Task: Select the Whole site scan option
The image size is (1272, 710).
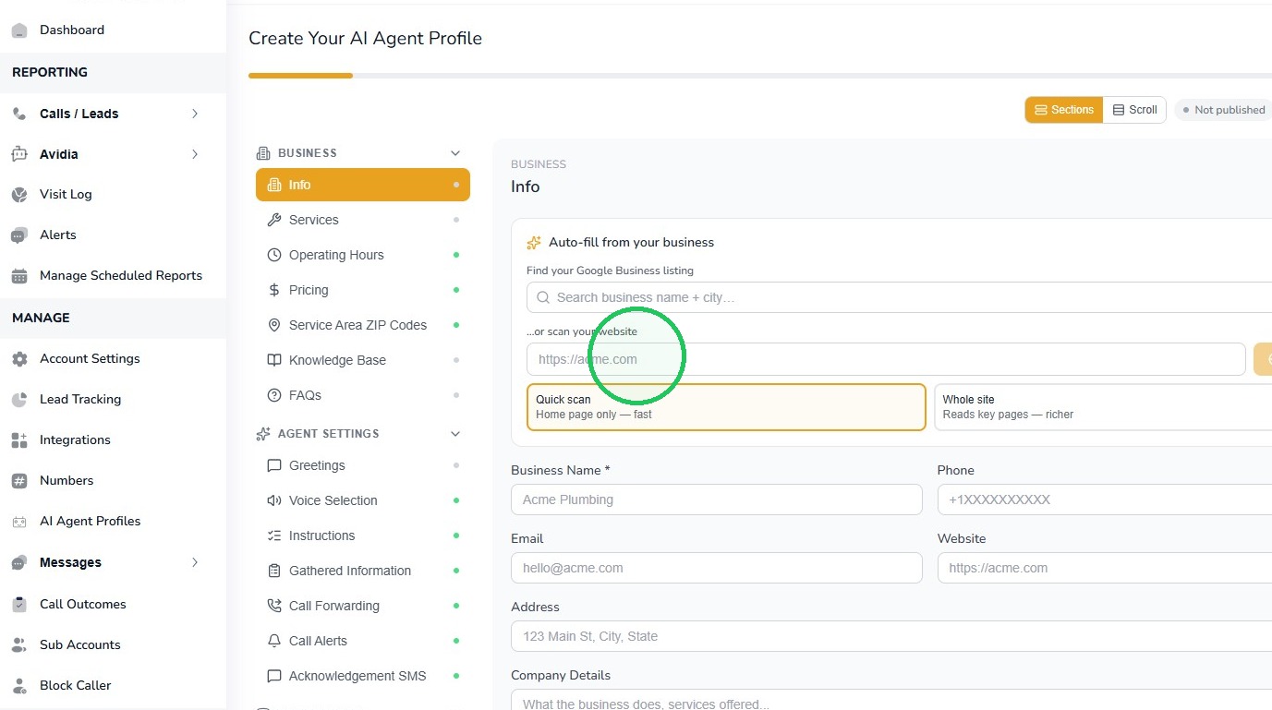Action: click(1103, 407)
